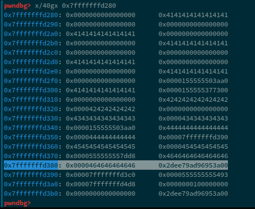Click the zero value in d3b0 row
This screenshot has width=255, height=209.
[100, 194]
